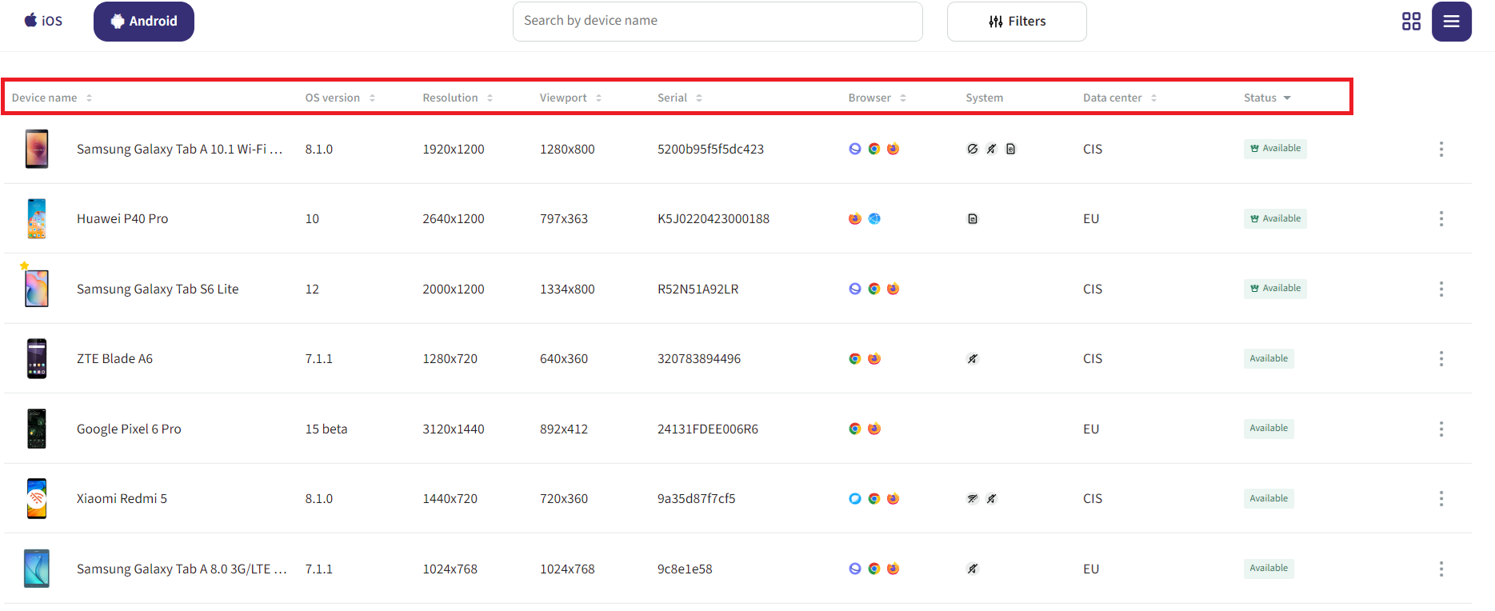Sort table by OS version
Viewport: 1495px width, 611px height.
(340, 98)
